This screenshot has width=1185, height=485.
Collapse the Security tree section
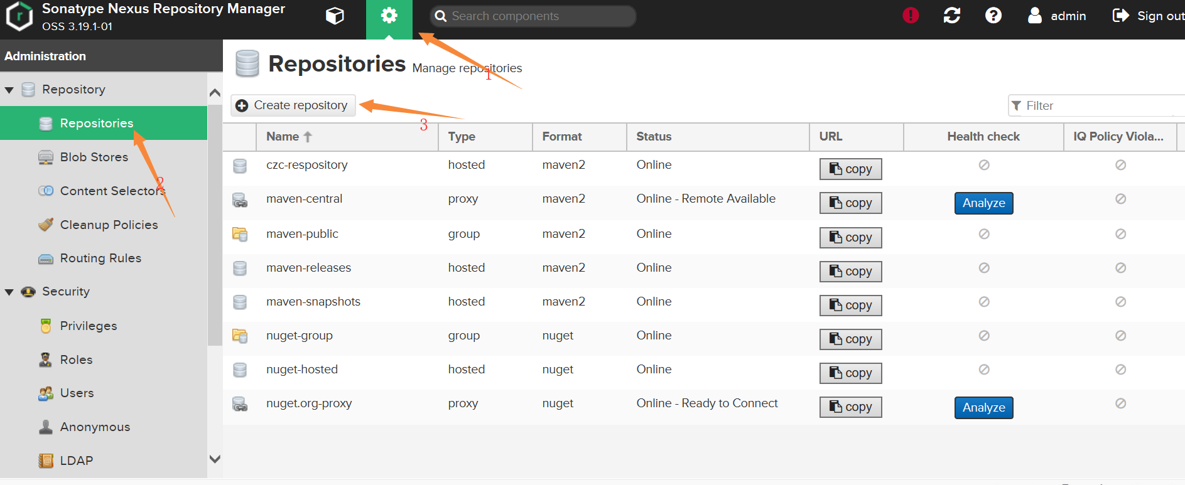[x=9, y=292]
